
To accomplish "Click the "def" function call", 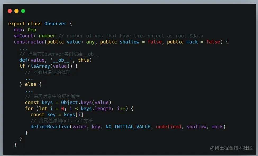I will 24,60.
